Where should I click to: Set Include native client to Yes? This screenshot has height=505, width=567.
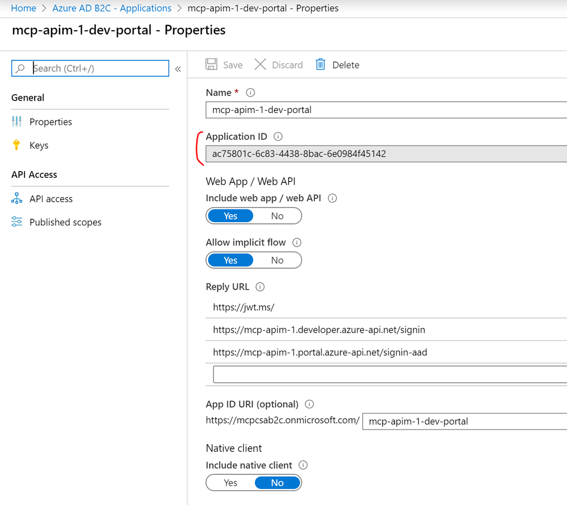click(x=230, y=483)
